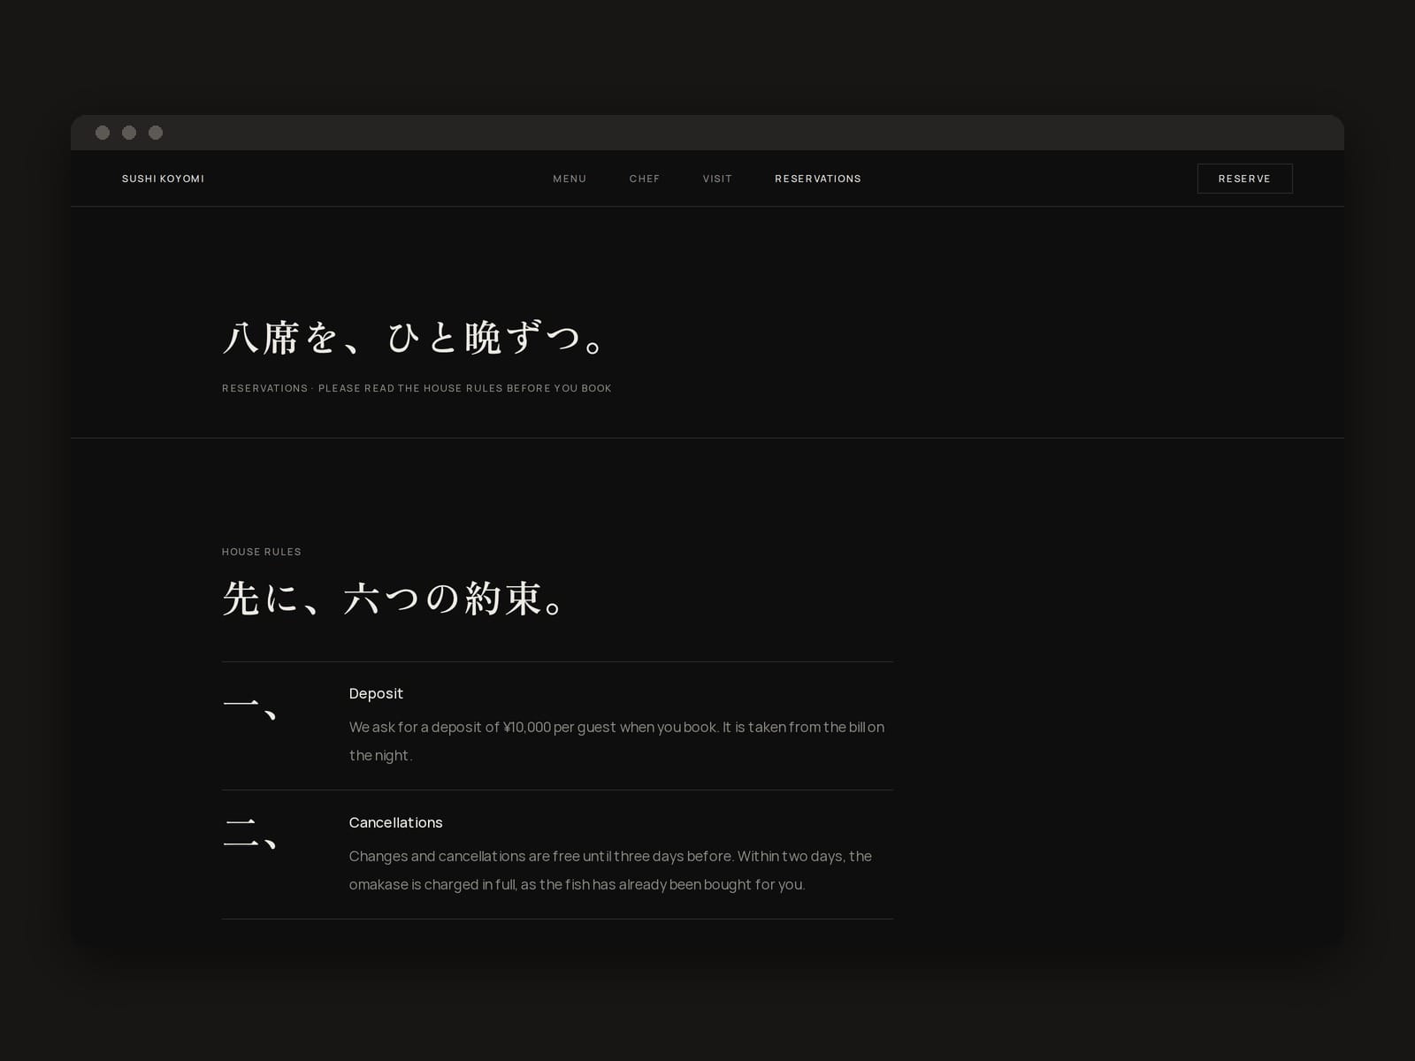Image resolution: width=1415 pixels, height=1061 pixels.
Task: Click the 'please read the house rules' subtitle
Action: [417, 388]
